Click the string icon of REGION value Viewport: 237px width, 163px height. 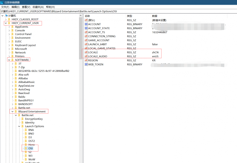(86, 60)
